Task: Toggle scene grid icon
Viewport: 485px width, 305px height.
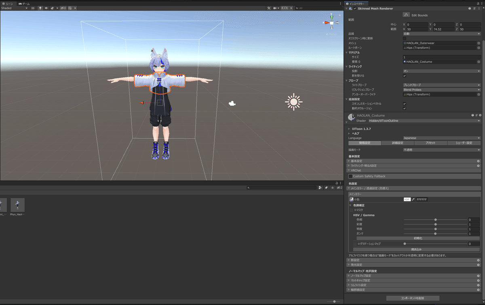Action: [x=71, y=8]
